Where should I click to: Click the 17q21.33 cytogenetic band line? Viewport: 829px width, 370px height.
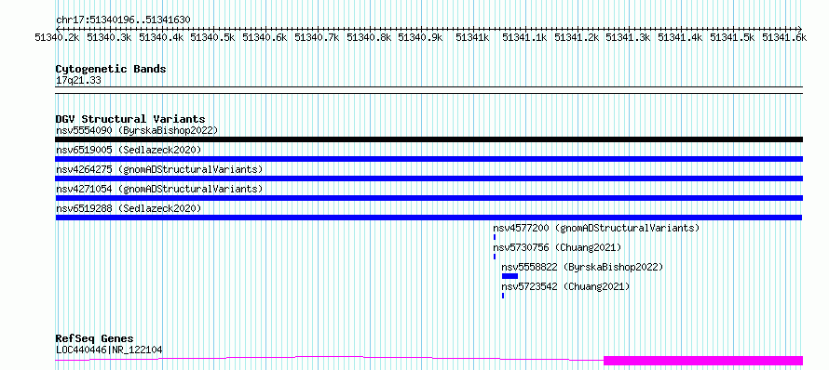click(428, 90)
